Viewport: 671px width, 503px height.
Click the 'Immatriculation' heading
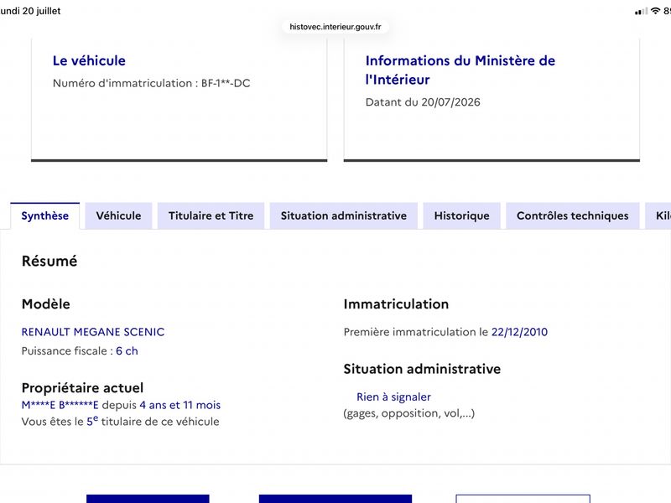pyautogui.click(x=396, y=304)
